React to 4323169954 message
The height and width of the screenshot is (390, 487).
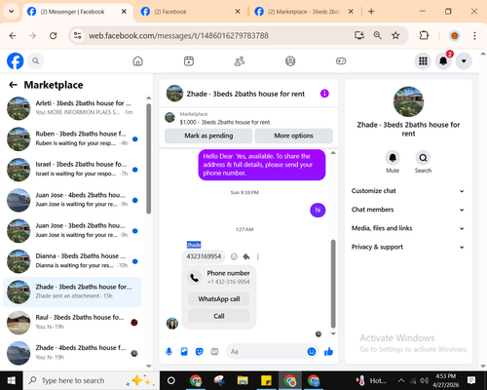tap(234, 256)
